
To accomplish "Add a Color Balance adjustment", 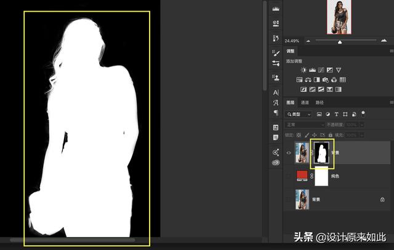I will pos(308,80).
